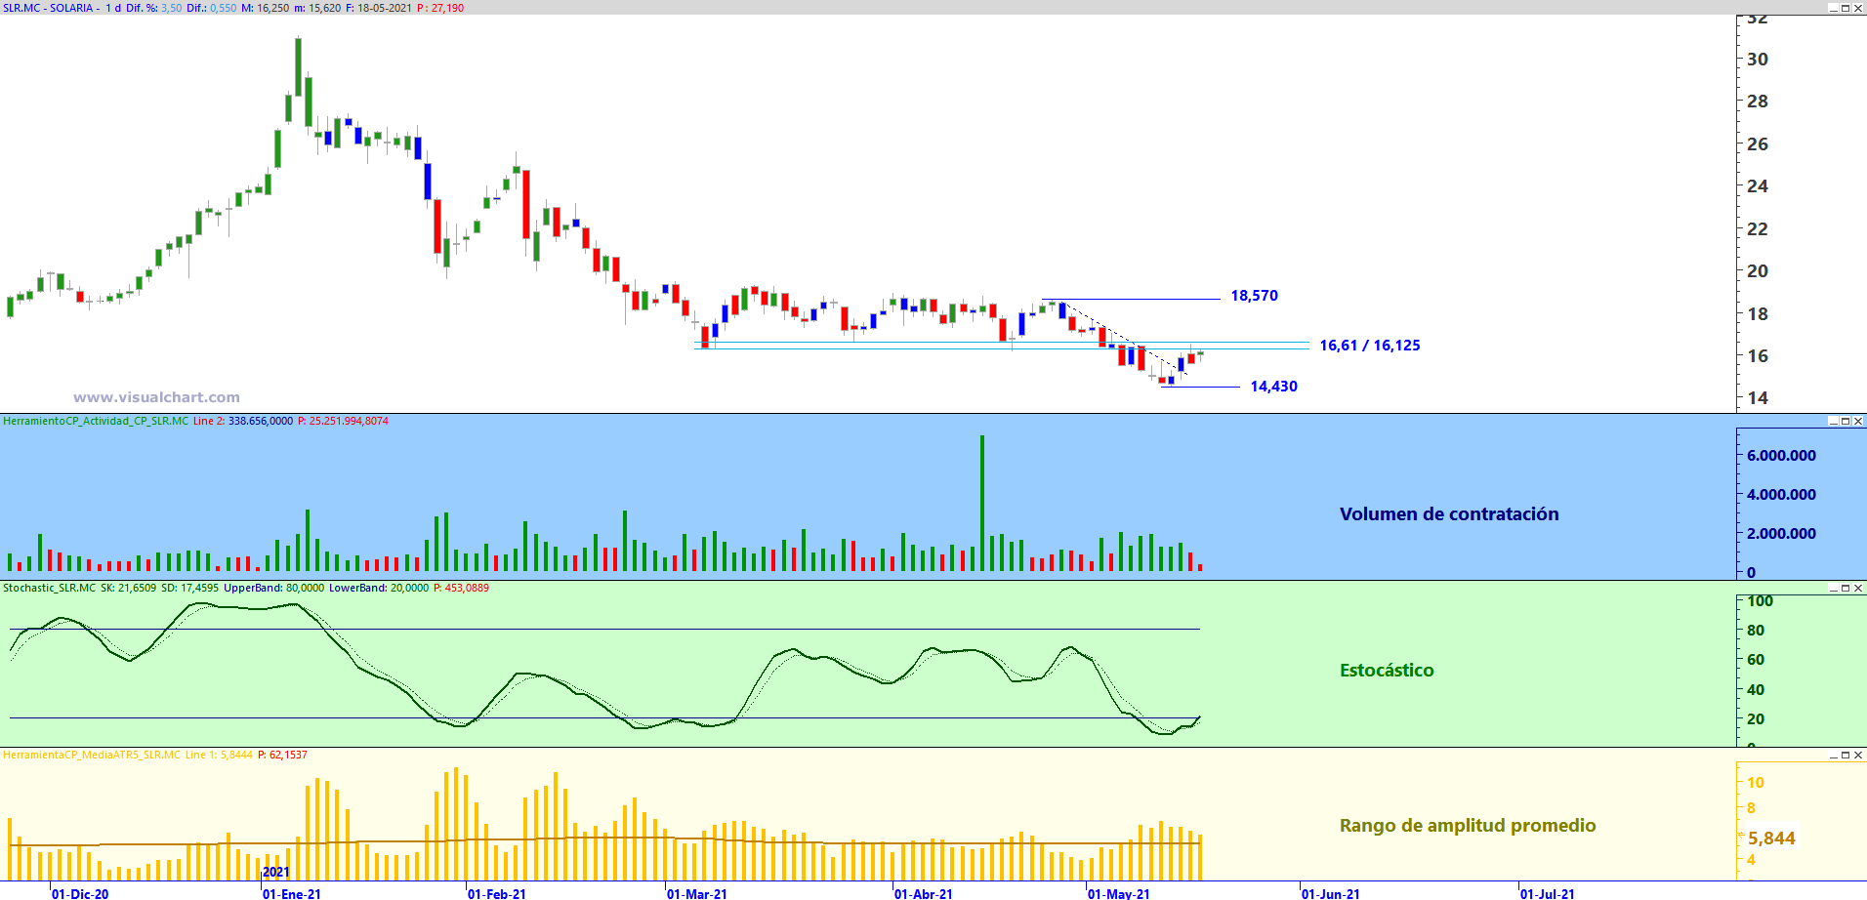The image size is (1867, 900).
Task: Click the 14 mark on the price axis
Action: pyautogui.click(x=1758, y=397)
